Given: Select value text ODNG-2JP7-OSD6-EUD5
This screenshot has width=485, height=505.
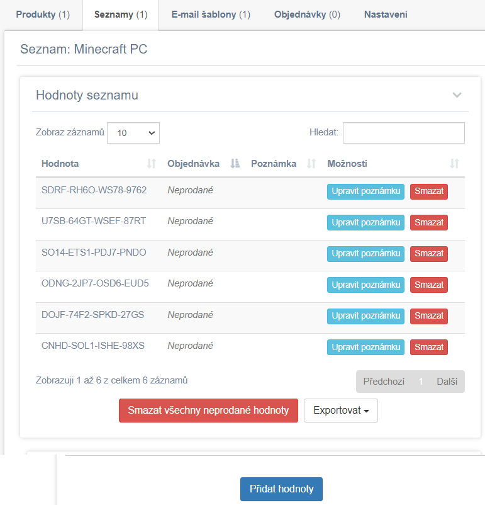Looking at the screenshot, I should (x=95, y=283).
